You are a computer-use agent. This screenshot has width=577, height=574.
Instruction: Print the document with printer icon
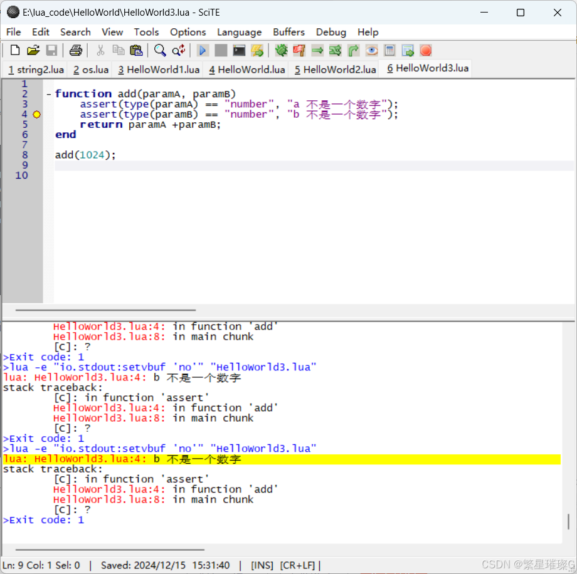76,50
